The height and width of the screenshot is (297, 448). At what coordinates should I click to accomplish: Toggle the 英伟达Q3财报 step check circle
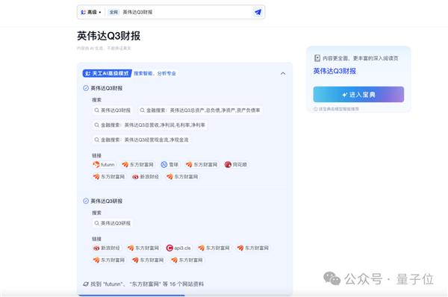[86, 88]
